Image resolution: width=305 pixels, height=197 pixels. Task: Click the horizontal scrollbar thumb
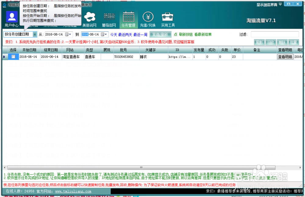click(x=142, y=168)
